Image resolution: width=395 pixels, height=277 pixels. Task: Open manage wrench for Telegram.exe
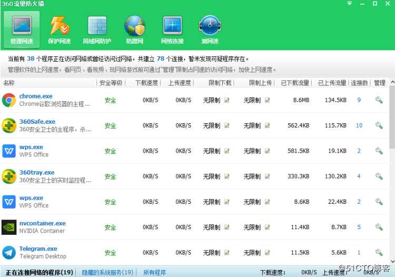click(x=379, y=252)
